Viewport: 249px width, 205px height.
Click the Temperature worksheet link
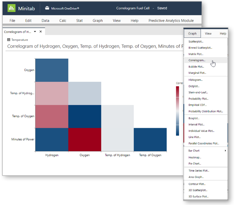[20, 40]
